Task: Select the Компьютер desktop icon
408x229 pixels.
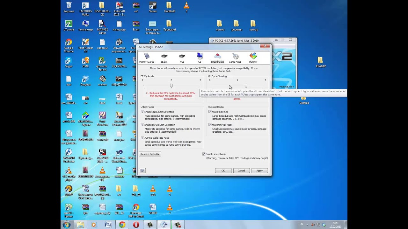Action: [x=85, y=26]
